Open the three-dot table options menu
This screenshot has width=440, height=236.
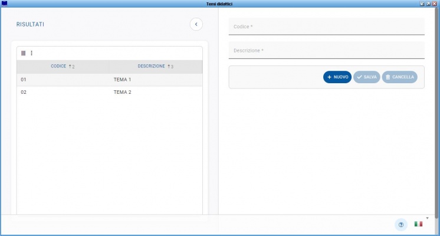(31, 53)
